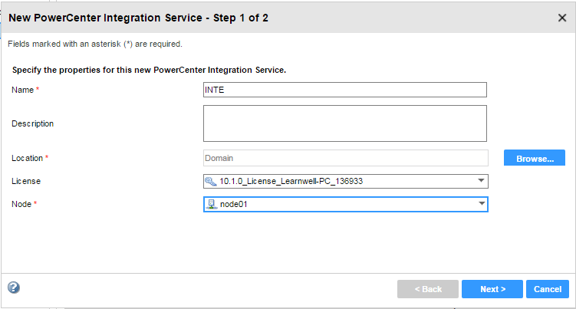This screenshot has height=309, width=576.
Task: Go to the next step with Next >
Action: (x=492, y=289)
